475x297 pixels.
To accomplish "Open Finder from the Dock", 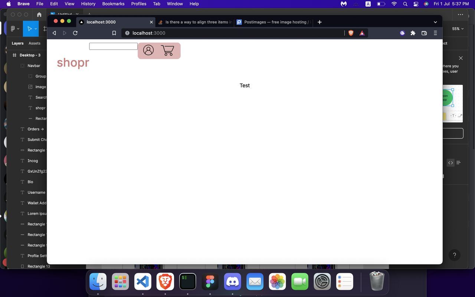I will tap(98, 281).
